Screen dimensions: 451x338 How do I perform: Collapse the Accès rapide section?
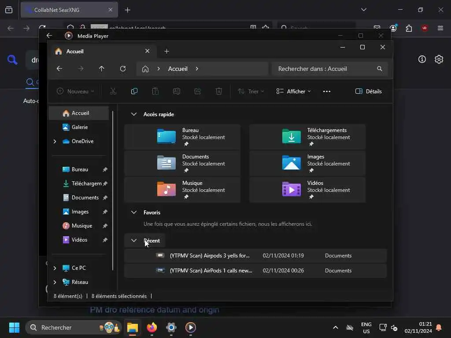click(134, 114)
